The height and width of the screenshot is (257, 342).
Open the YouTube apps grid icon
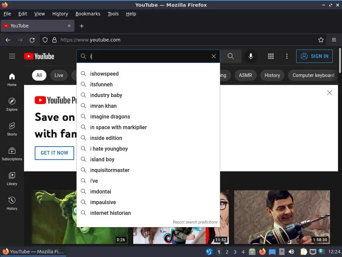tap(271, 56)
